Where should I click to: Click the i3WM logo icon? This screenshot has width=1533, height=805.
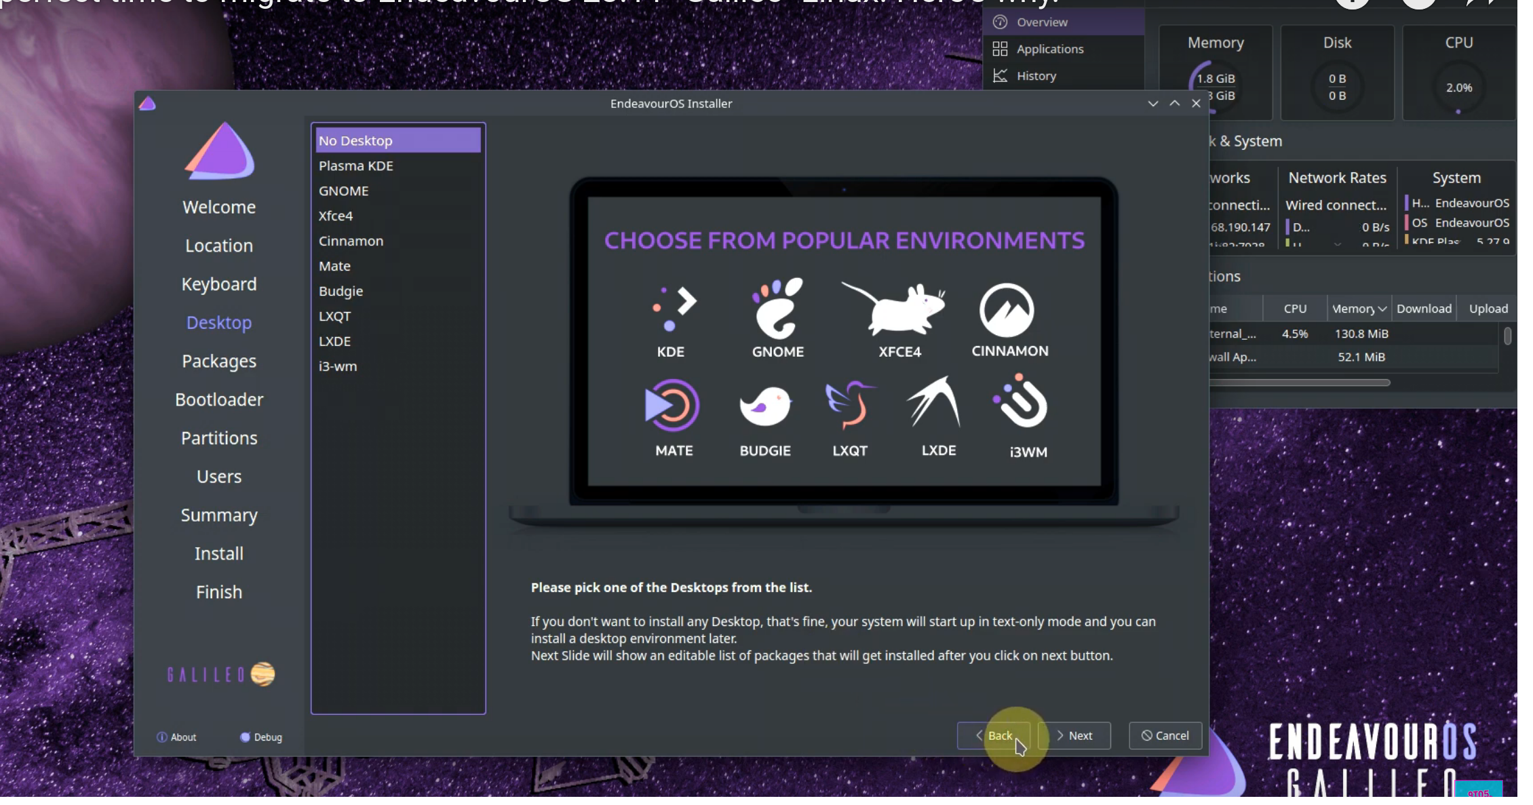pos(1023,403)
